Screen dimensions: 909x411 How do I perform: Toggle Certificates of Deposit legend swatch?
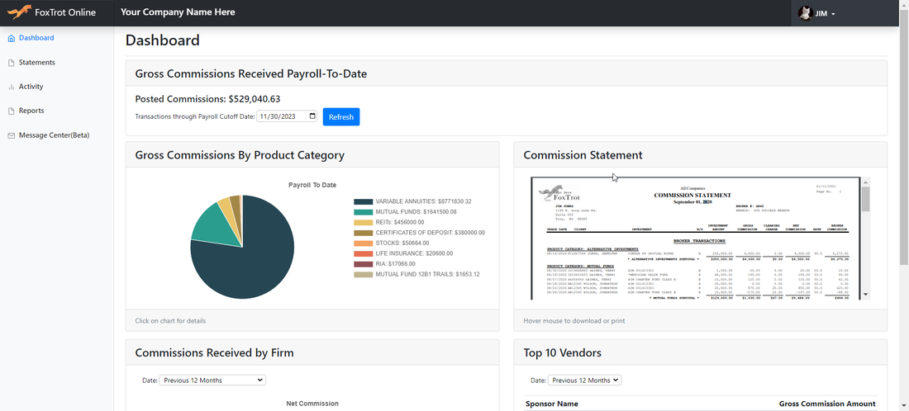click(x=363, y=233)
